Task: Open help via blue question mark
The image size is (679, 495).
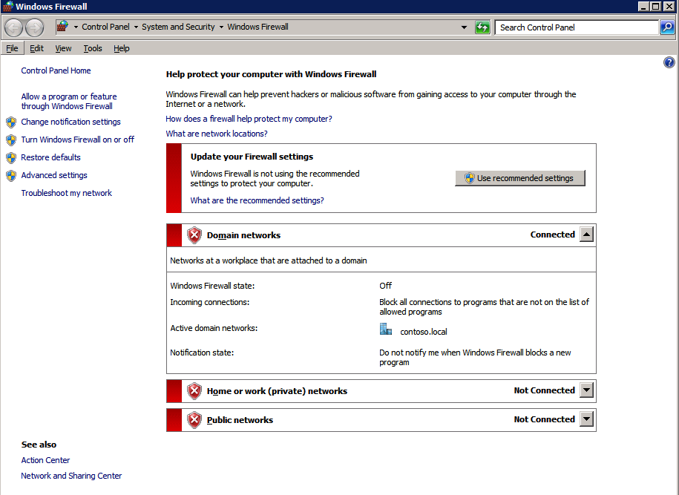Action: 669,62
